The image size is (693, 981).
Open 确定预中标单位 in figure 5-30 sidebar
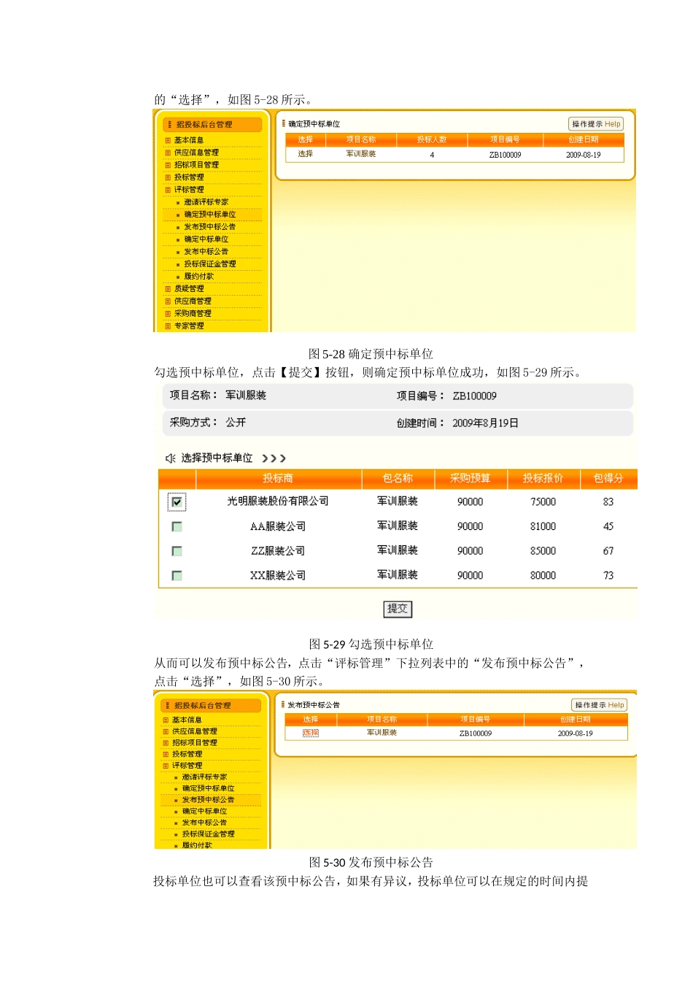pyautogui.click(x=208, y=788)
